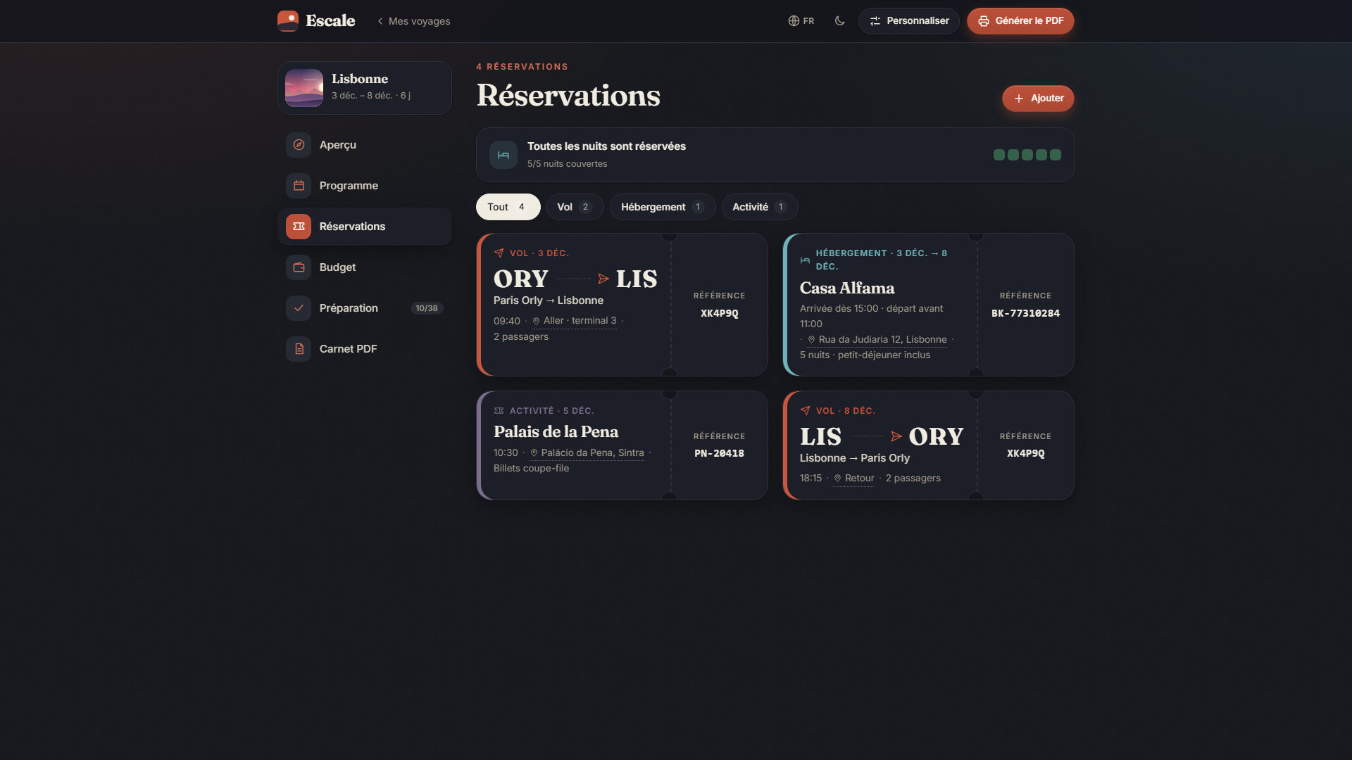Click the Programme calendar icon
The image size is (1352, 760).
tap(299, 185)
